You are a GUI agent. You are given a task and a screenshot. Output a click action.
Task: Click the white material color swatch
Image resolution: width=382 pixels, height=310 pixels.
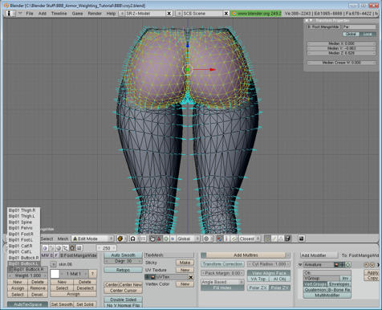55,274
